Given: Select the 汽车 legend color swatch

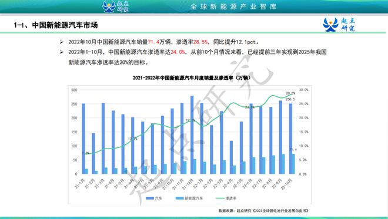Looking at the screenshot, I should pos(150,198).
